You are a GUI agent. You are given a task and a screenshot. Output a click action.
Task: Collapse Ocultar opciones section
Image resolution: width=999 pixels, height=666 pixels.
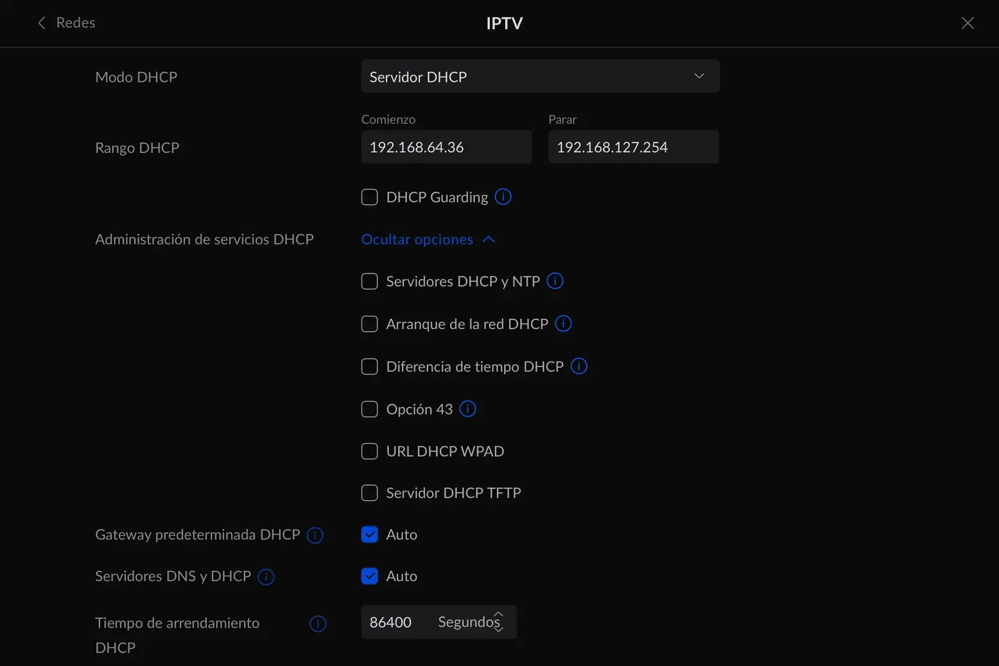pyautogui.click(x=428, y=239)
